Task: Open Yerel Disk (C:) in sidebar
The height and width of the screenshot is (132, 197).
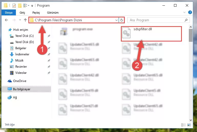Action: [24, 36]
